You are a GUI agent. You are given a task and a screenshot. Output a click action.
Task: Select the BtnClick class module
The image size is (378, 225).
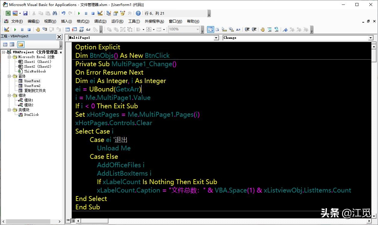click(31, 115)
